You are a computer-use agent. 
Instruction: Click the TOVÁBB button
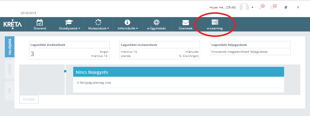pyautogui.click(x=29, y=99)
